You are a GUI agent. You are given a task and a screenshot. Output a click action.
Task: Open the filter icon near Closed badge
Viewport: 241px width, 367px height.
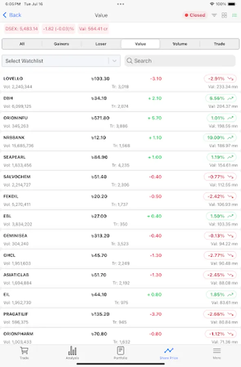pos(214,15)
